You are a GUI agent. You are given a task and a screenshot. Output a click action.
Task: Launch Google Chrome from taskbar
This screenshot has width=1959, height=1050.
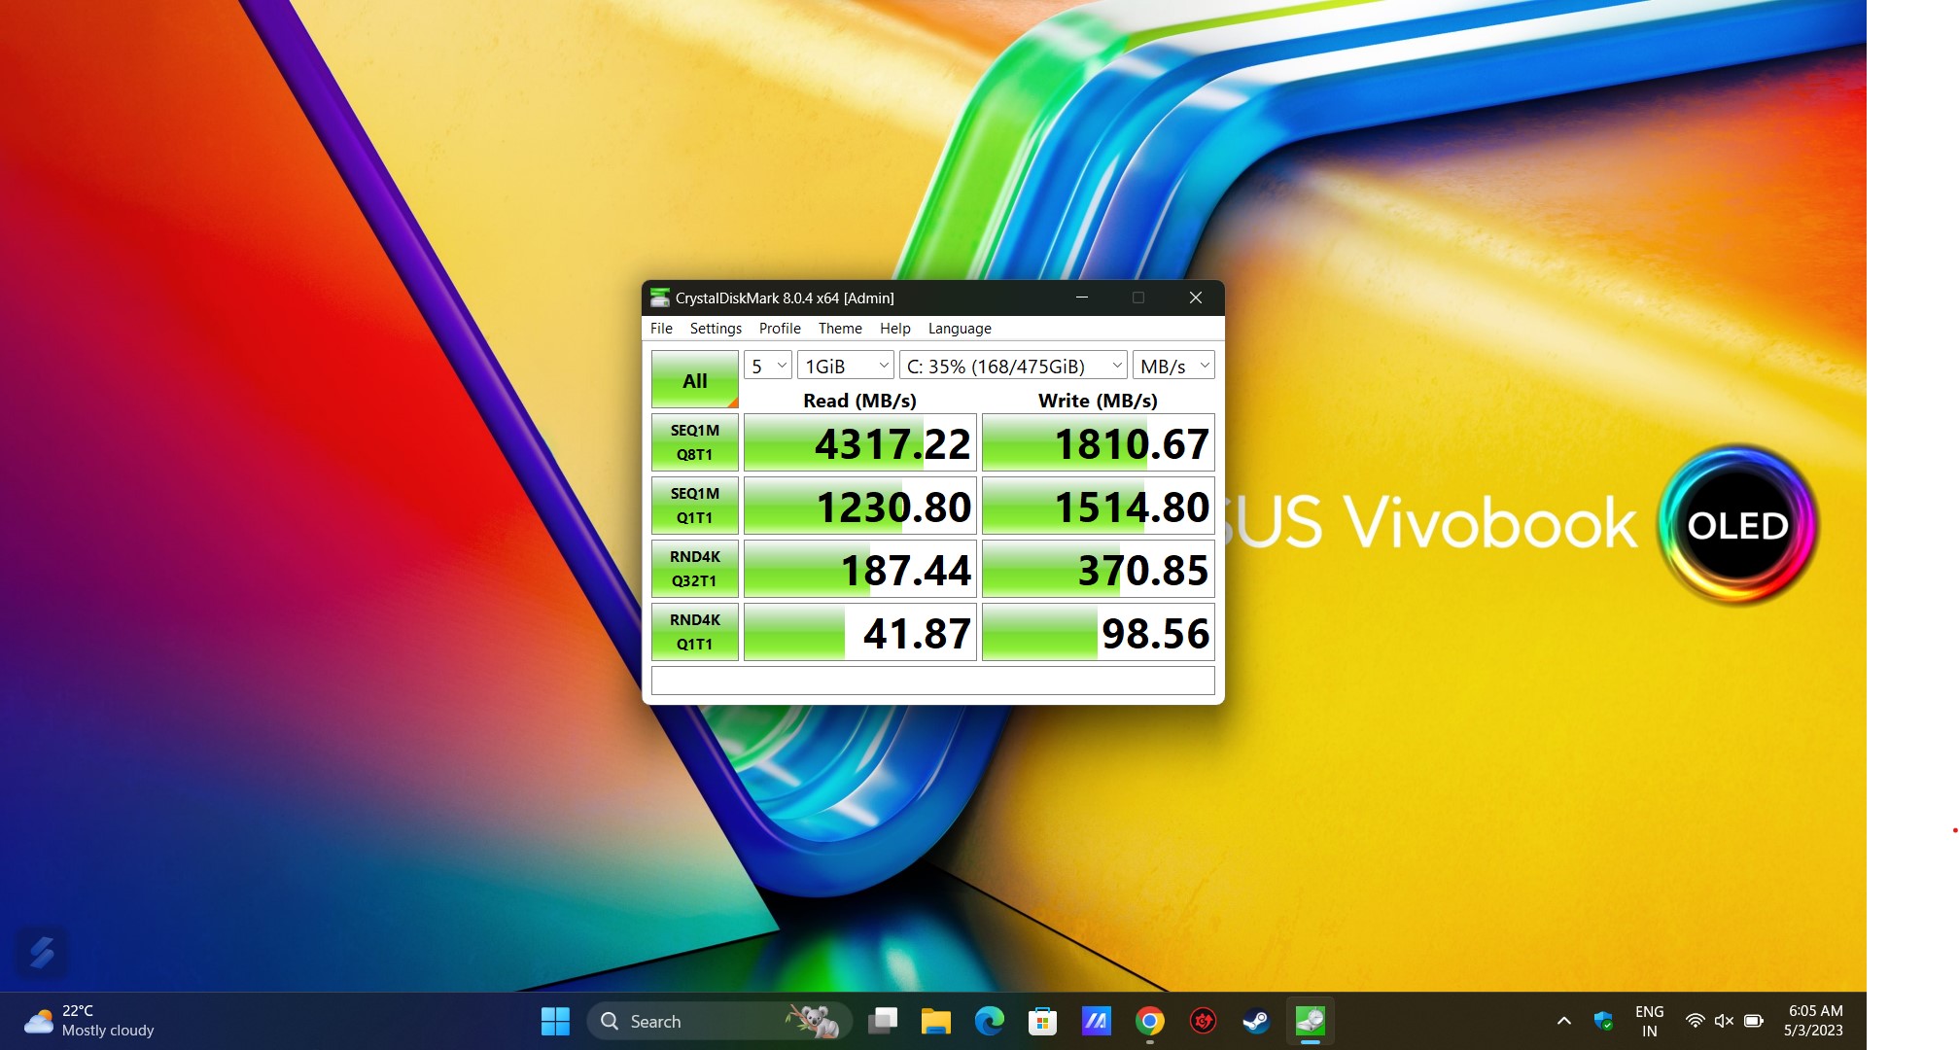tap(1149, 1021)
